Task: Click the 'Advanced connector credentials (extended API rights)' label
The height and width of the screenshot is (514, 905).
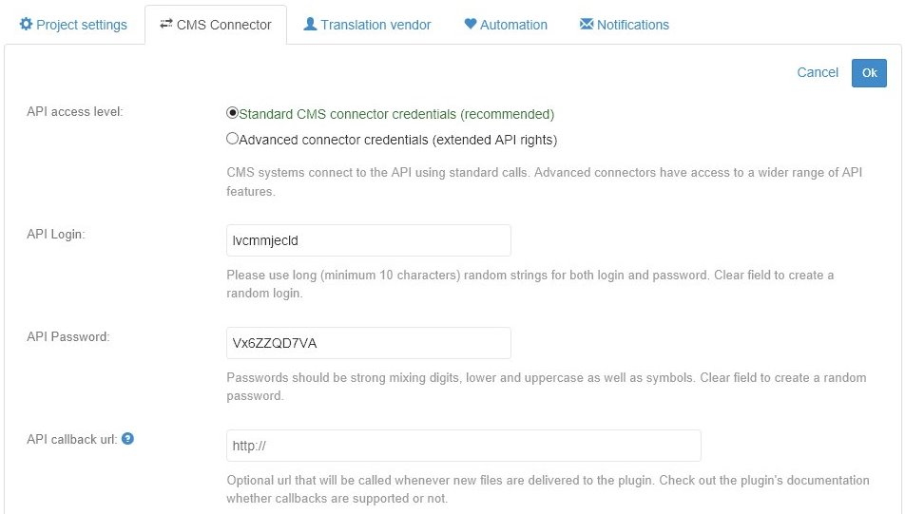Action: pos(397,140)
